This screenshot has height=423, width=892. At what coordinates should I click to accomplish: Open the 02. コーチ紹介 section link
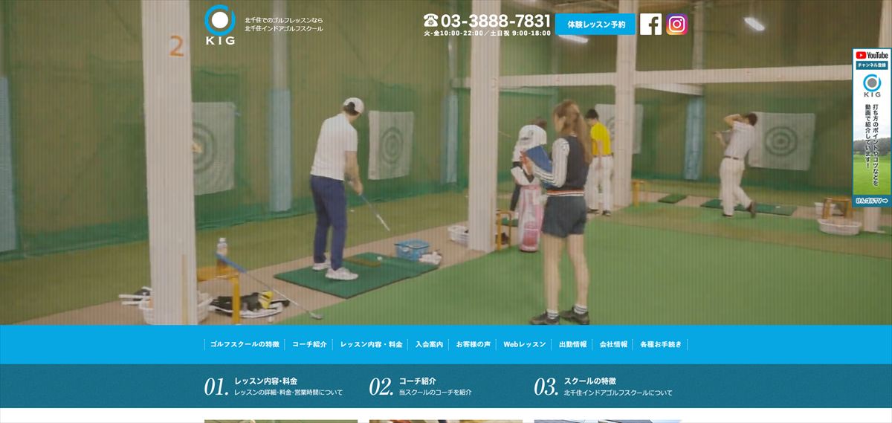click(x=421, y=386)
